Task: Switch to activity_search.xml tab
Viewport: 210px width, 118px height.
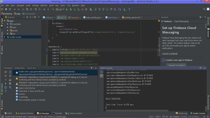Action: pos(132,17)
